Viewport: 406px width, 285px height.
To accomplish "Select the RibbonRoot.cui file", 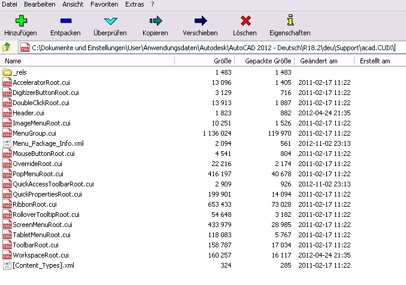I will click(x=34, y=204).
